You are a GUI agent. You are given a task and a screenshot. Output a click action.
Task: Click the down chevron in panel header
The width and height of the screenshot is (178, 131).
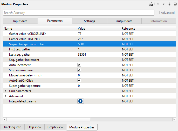(158, 4)
